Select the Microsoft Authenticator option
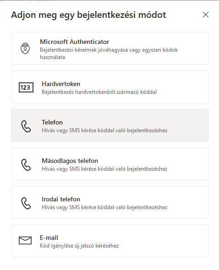This screenshot has height=270, width=219. tap(110, 49)
